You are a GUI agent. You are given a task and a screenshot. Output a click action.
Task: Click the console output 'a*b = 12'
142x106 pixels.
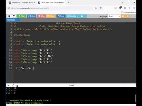[11, 88]
